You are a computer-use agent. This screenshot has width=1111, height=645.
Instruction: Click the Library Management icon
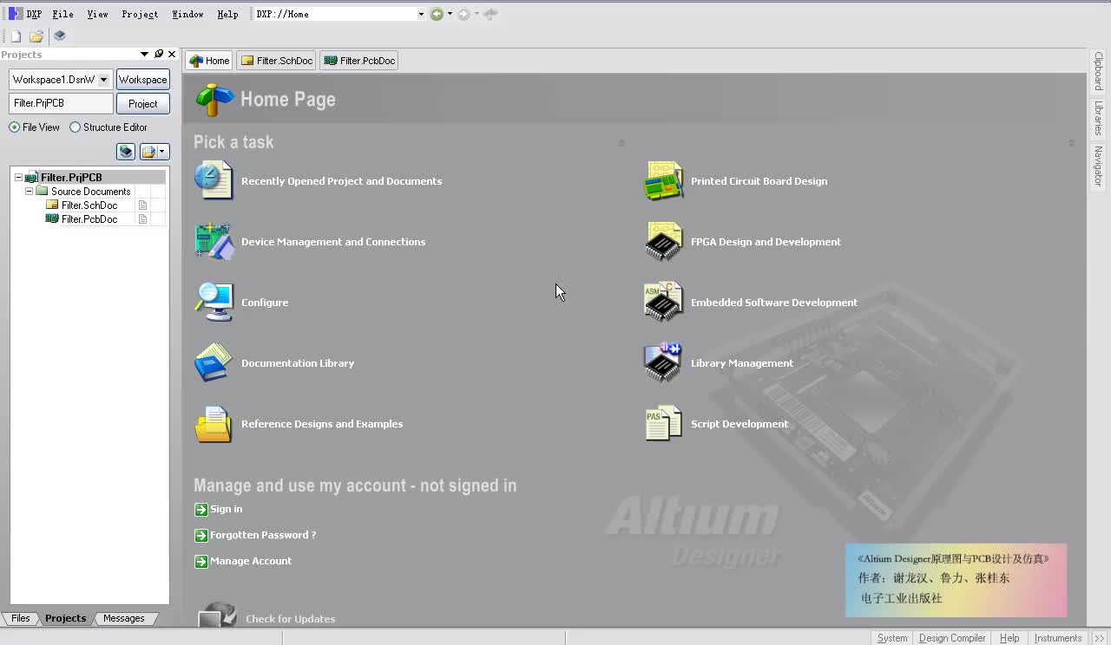663,362
